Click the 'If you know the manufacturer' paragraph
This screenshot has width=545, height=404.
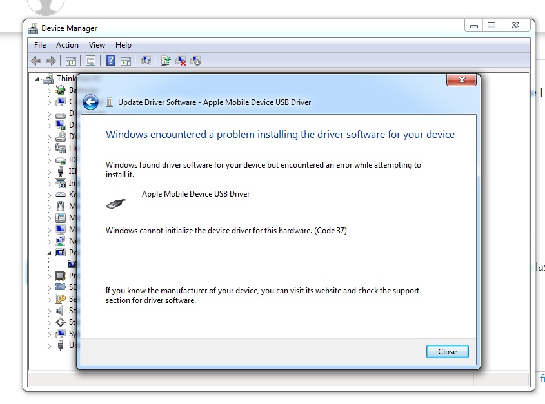(263, 295)
